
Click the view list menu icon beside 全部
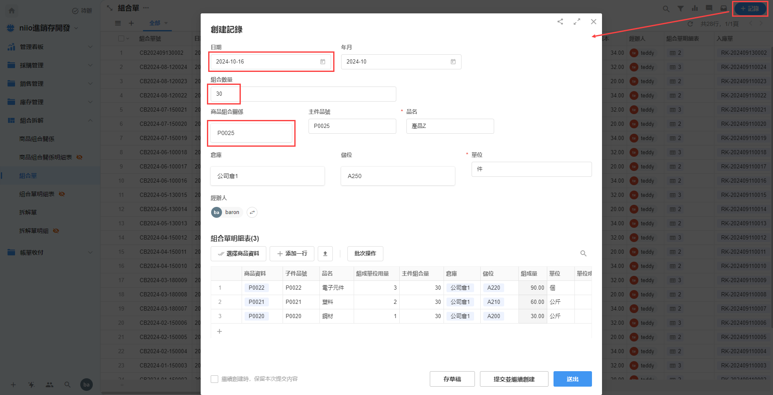point(118,23)
